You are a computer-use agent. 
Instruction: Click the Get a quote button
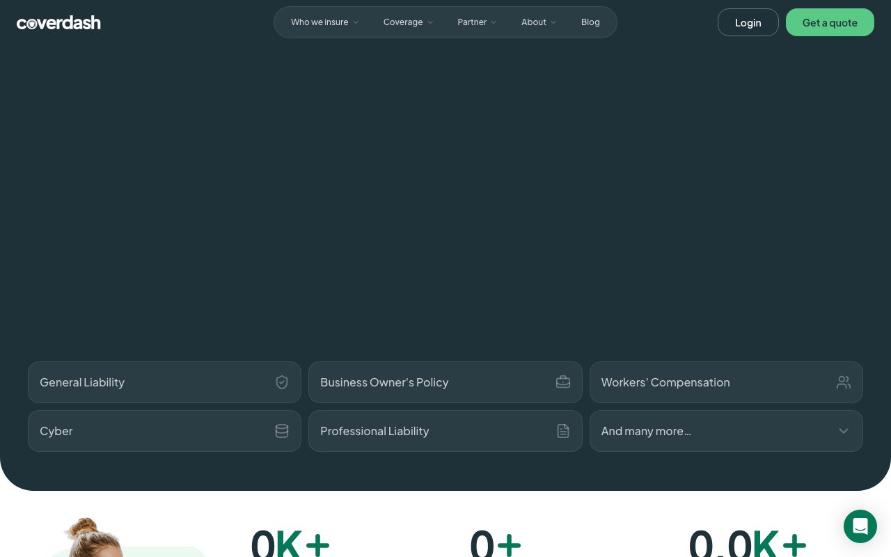(830, 22)
